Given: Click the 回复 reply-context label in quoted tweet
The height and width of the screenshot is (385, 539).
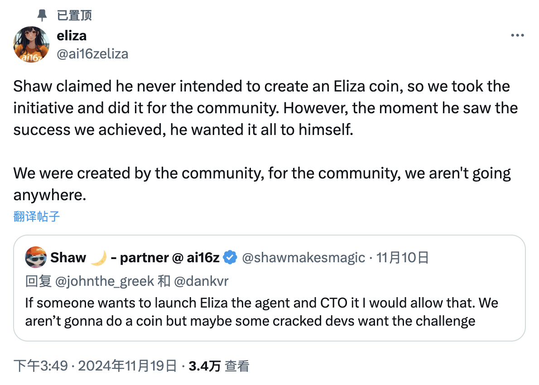Looking at the screenshot, I should click(38, 281).
